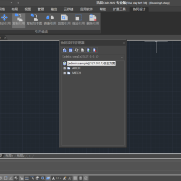Click the blank document icon in project manager
181x181 pixels.
[82, 50]
